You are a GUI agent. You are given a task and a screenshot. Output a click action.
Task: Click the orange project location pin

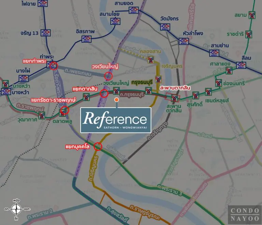(116, 100)
